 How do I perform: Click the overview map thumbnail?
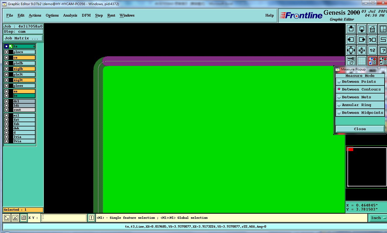pos(367,167)
